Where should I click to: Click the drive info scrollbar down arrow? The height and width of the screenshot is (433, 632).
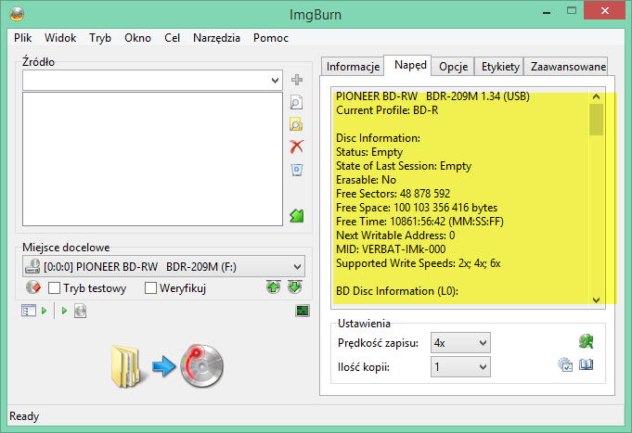596,300
